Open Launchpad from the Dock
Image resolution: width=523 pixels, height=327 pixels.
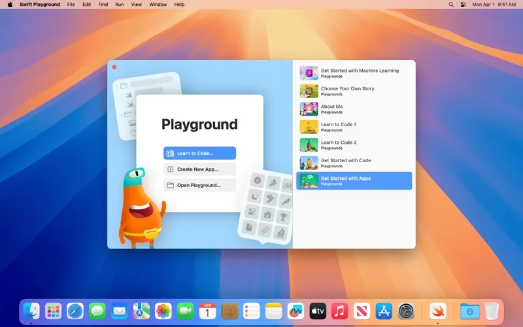pyautogui.click(x=54, y=311)
